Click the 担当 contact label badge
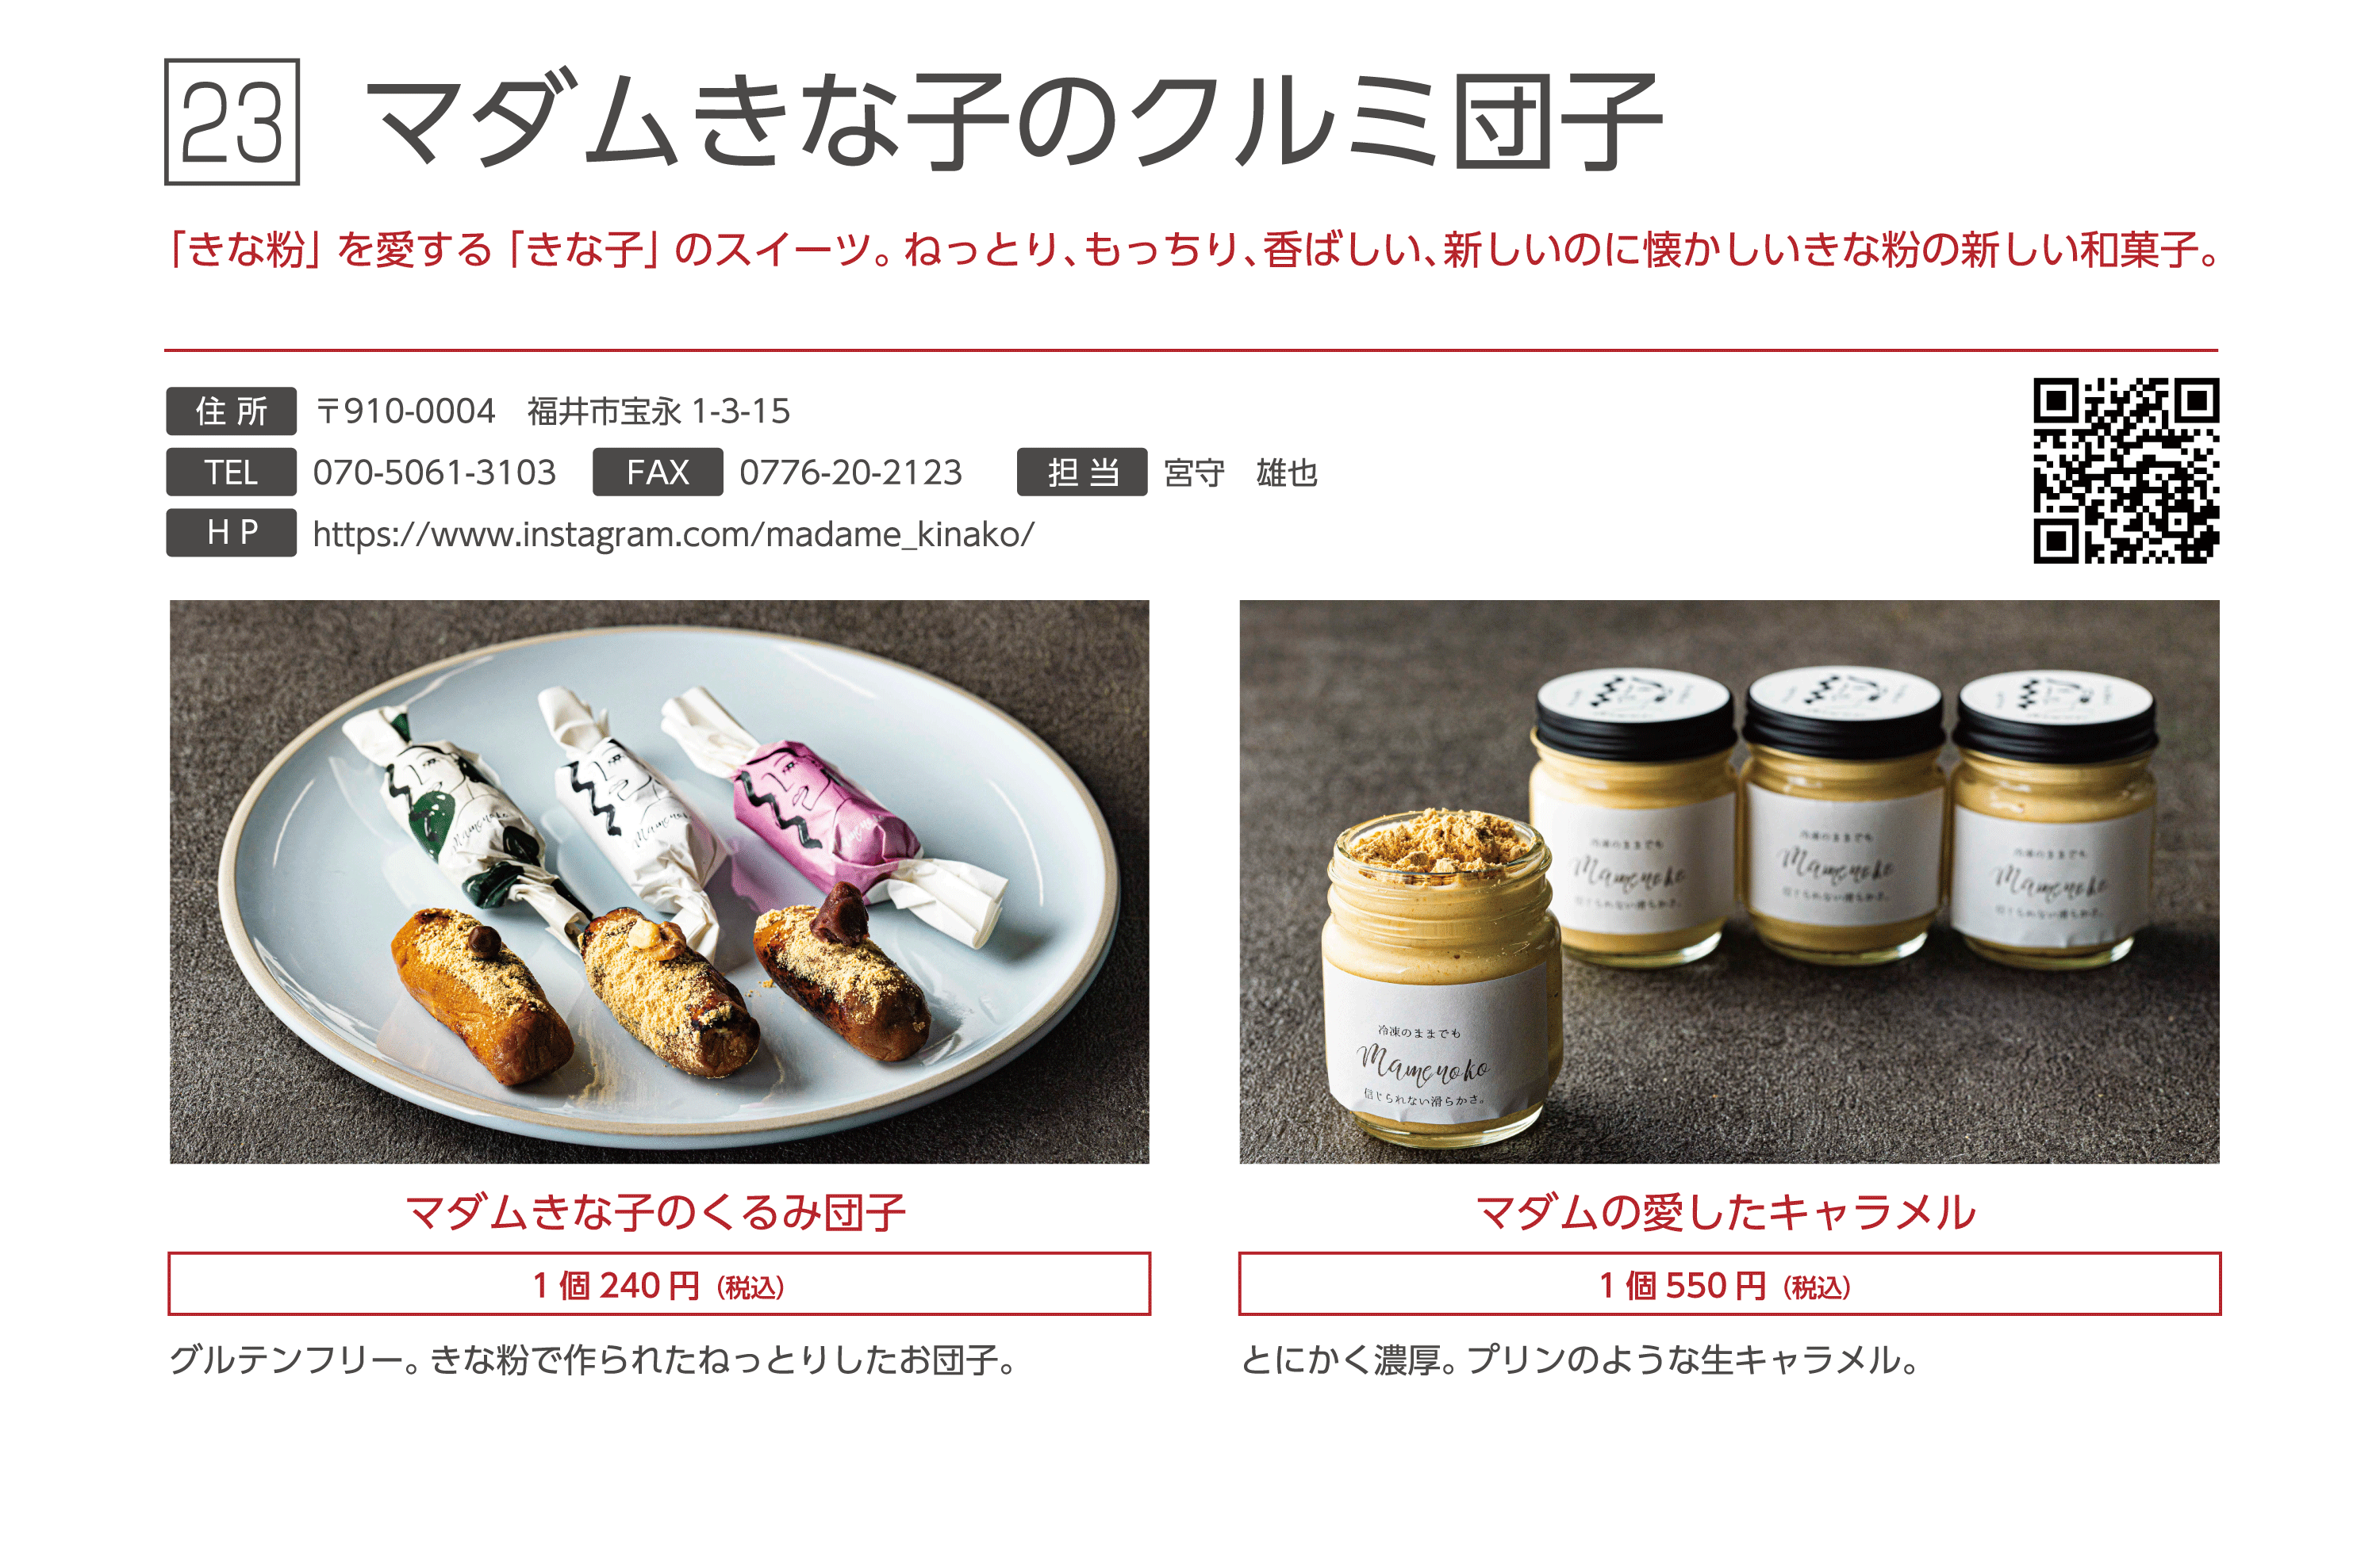2380x1549 pixels. click(x=1082, y=472)
